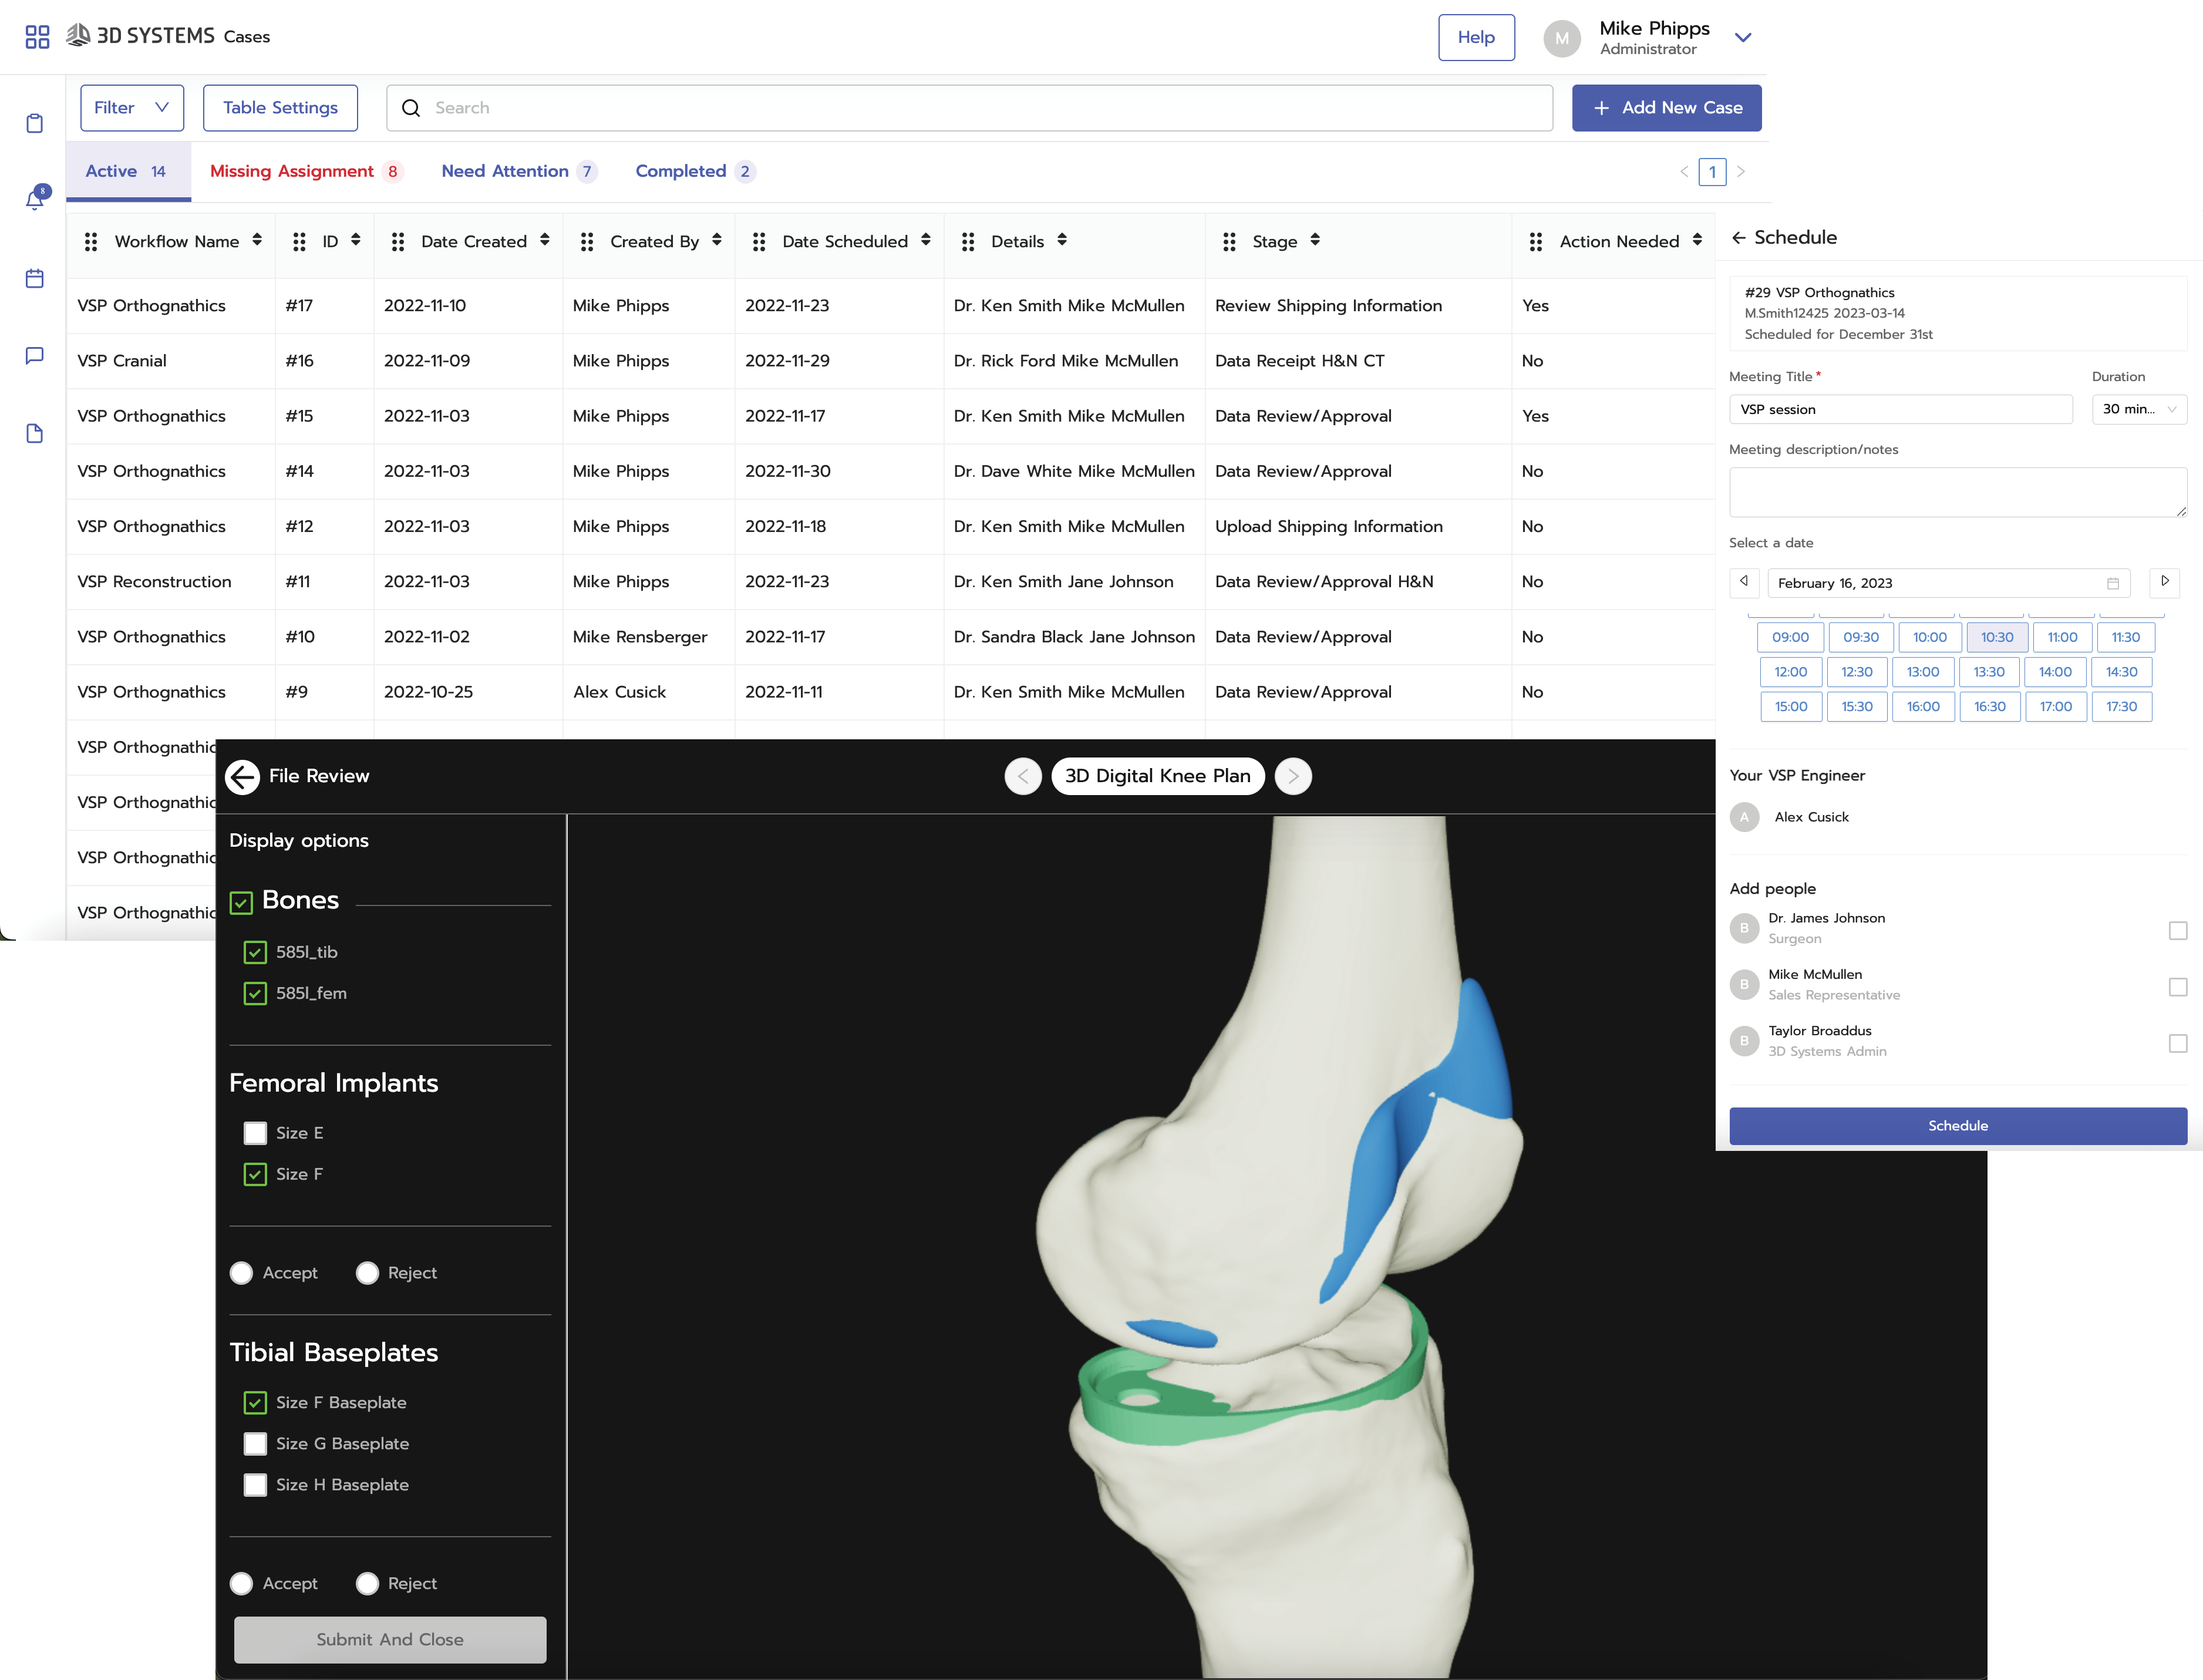Open the chat messages sidebar icon

point(35,355)
